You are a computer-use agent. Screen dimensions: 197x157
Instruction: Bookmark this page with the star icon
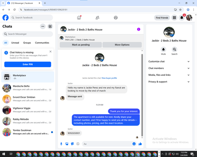click(x=180, y=10)
